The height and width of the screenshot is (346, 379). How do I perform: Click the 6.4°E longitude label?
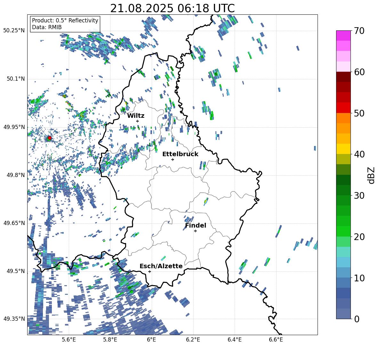pyautogui.click(x=234, y=340)
